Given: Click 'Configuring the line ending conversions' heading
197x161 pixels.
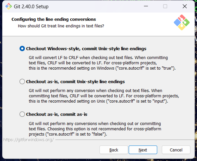Looking at the screenshot, I should point(54,19).
